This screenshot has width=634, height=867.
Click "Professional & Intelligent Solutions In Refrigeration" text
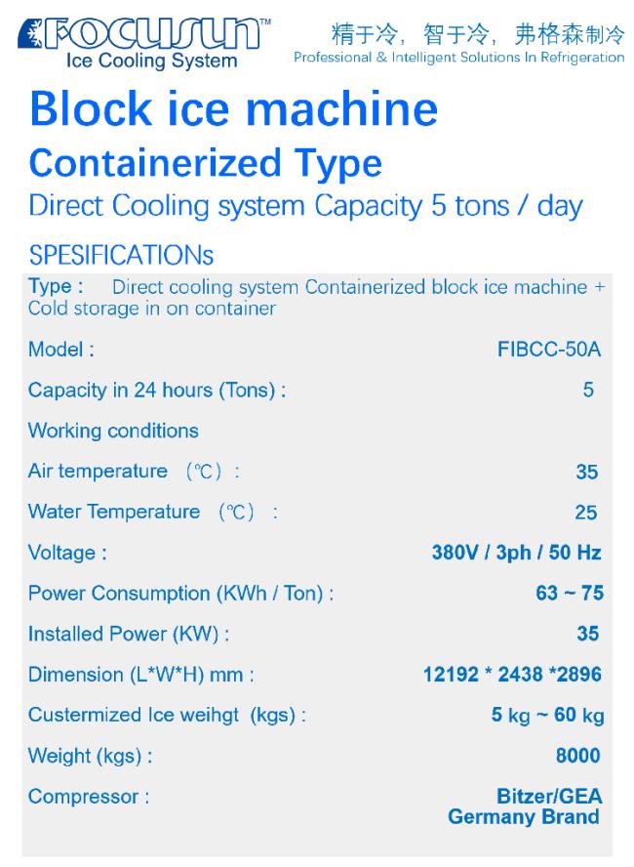pyautogui.click(x=459, y=59)
